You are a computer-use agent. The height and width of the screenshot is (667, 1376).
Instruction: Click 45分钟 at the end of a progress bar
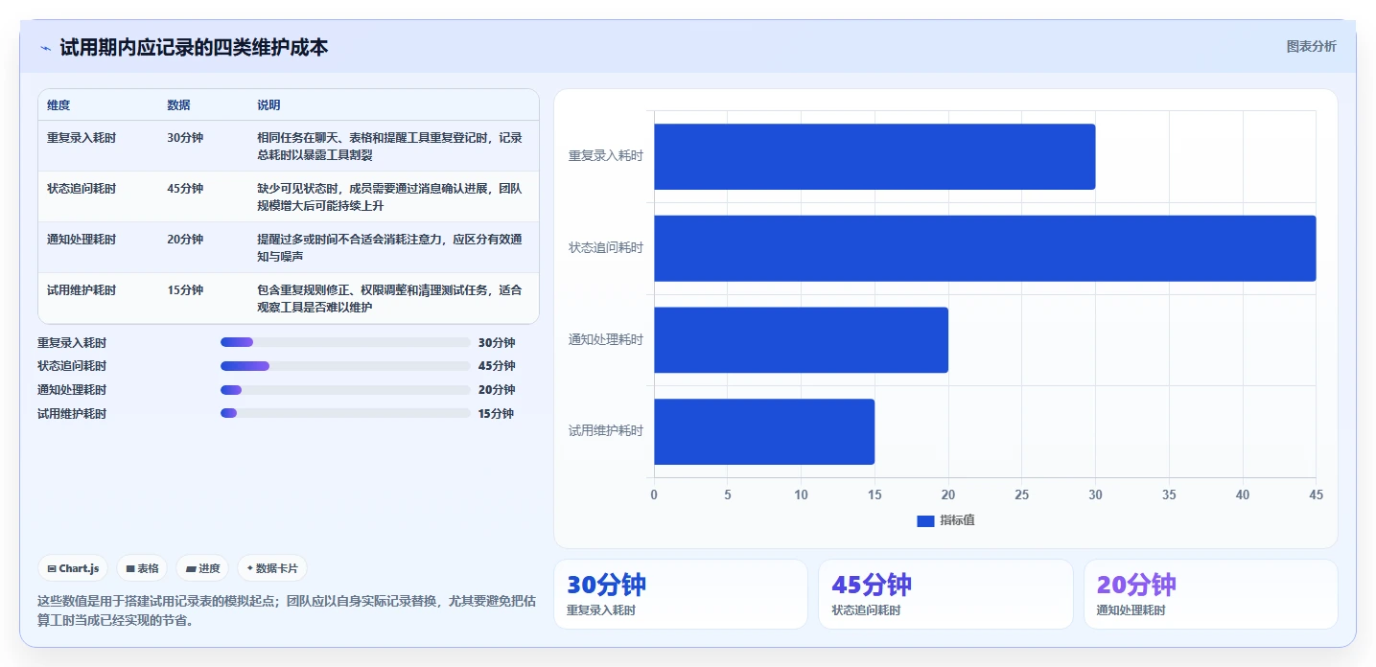coord(497,366)
